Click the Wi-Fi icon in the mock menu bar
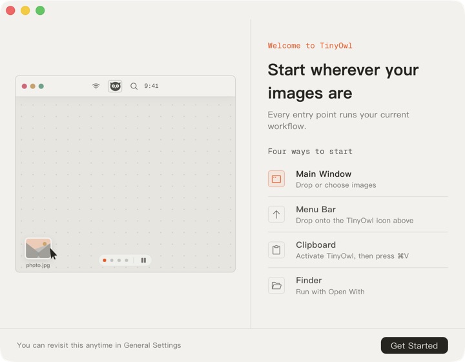Screen dimensions: 465x362 point(96,86)
